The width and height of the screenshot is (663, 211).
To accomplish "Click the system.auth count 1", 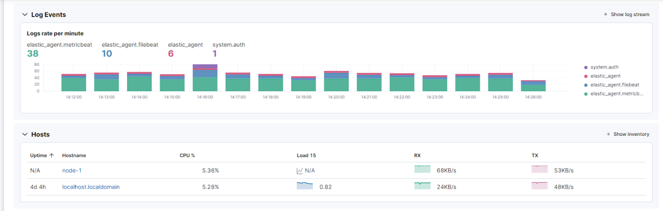I will (214, 53).
